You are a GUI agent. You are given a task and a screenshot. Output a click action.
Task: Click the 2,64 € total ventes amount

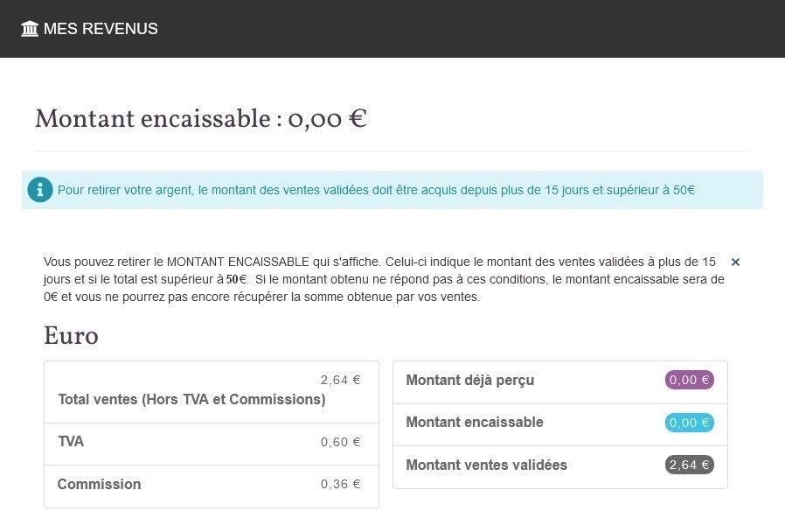[340, 380]
